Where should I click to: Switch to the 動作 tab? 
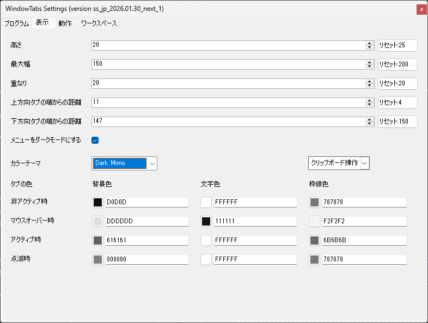(65, 23)
